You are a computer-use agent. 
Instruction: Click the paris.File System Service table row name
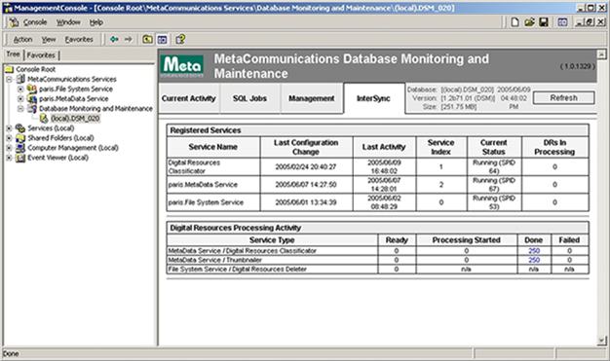(206, 202)
